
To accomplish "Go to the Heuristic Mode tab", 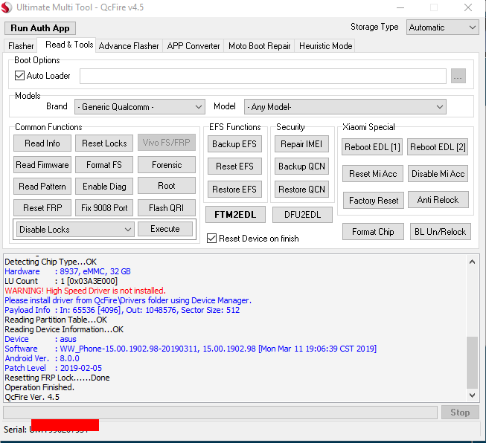I will tap(325, 46).
